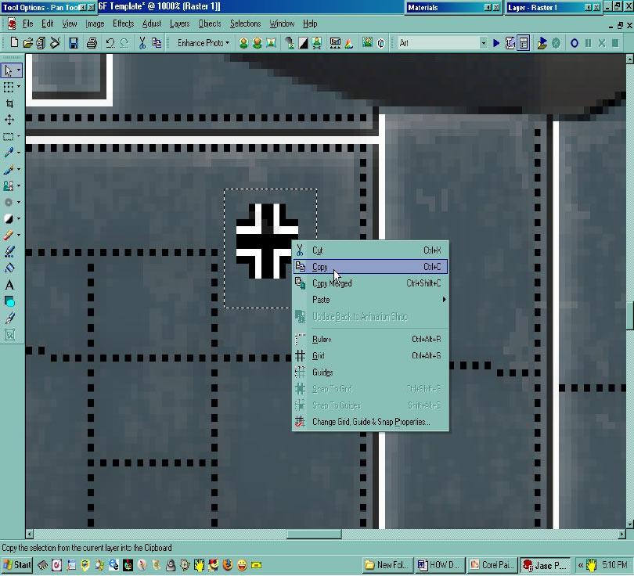Image resolution: width=634 pixels, height=576 pixels.
Task: Click the Copy icon in the standard toolbar
Action: pyautogui.click(x=157, y=43)
